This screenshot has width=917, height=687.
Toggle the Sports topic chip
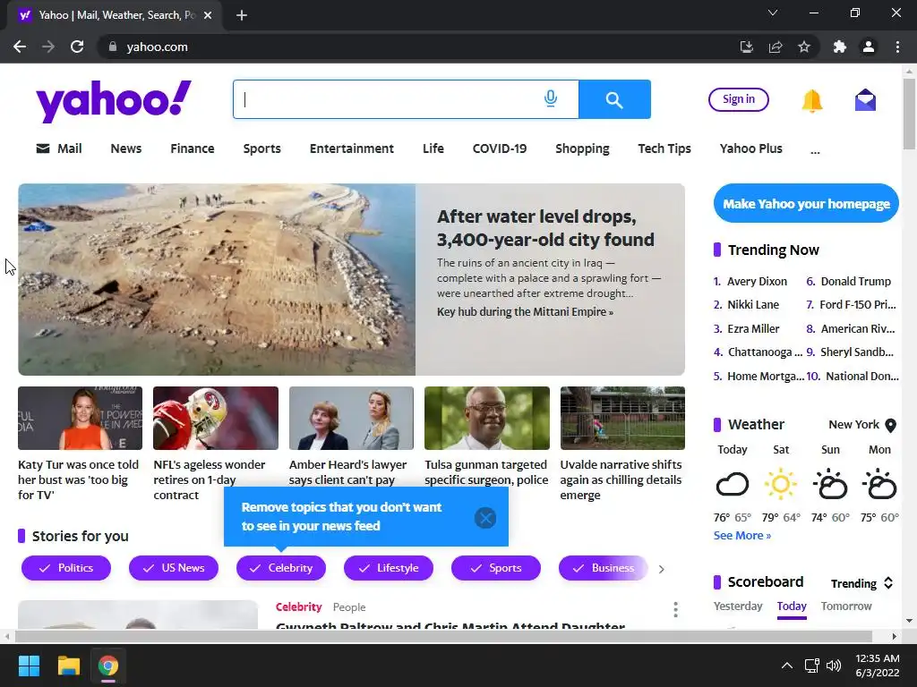pos(496,568)
